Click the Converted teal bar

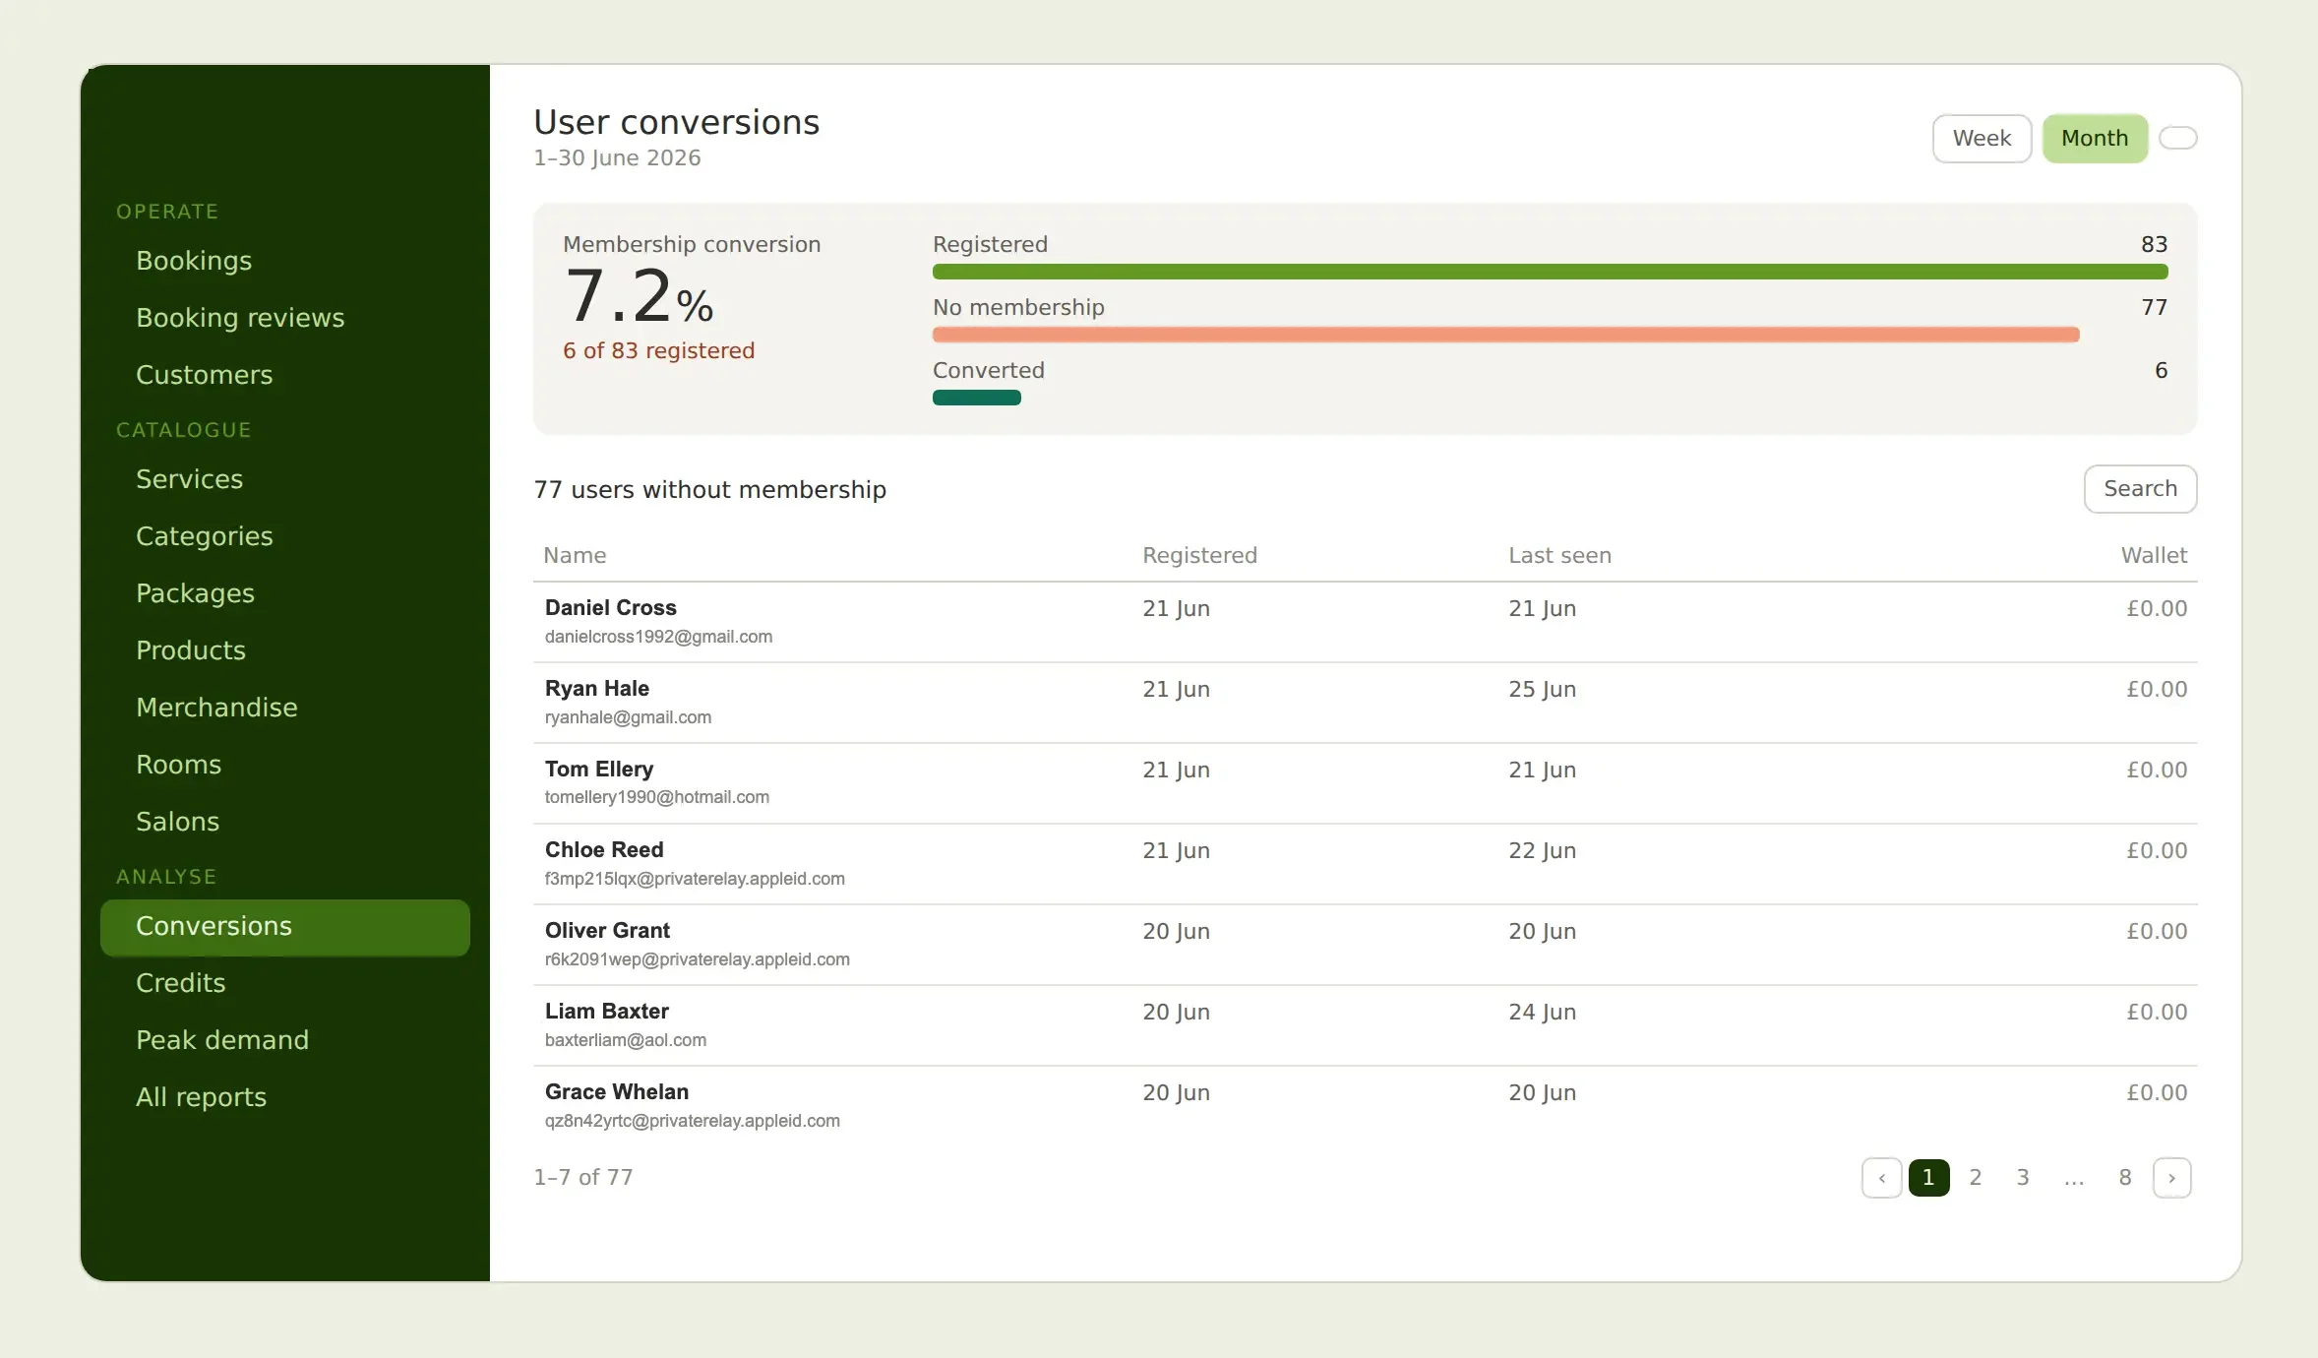coord(976,398)
